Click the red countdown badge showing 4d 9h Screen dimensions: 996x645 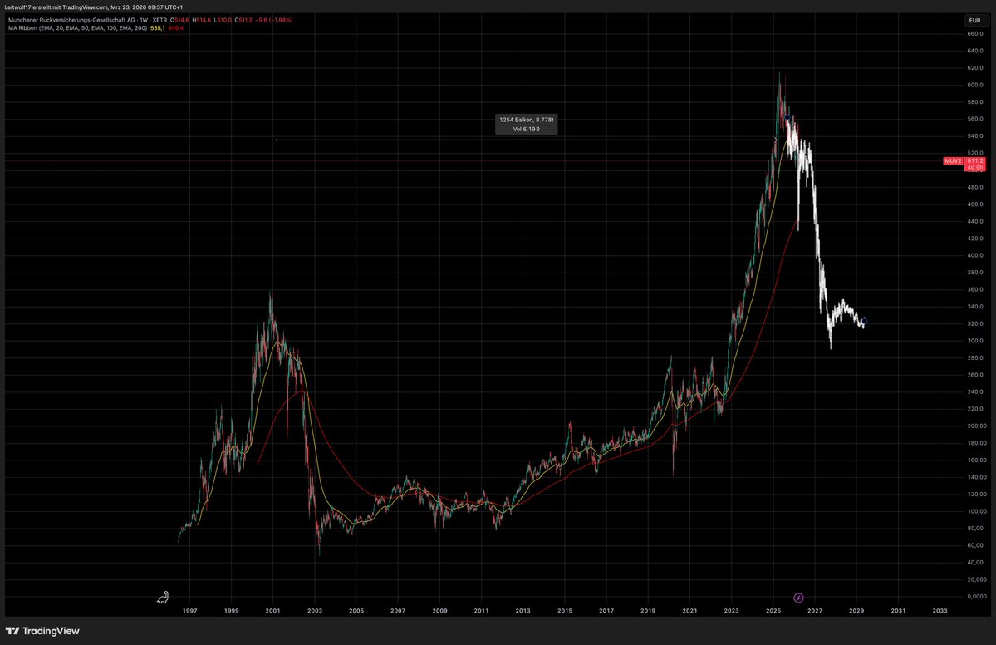coord(977,167)
